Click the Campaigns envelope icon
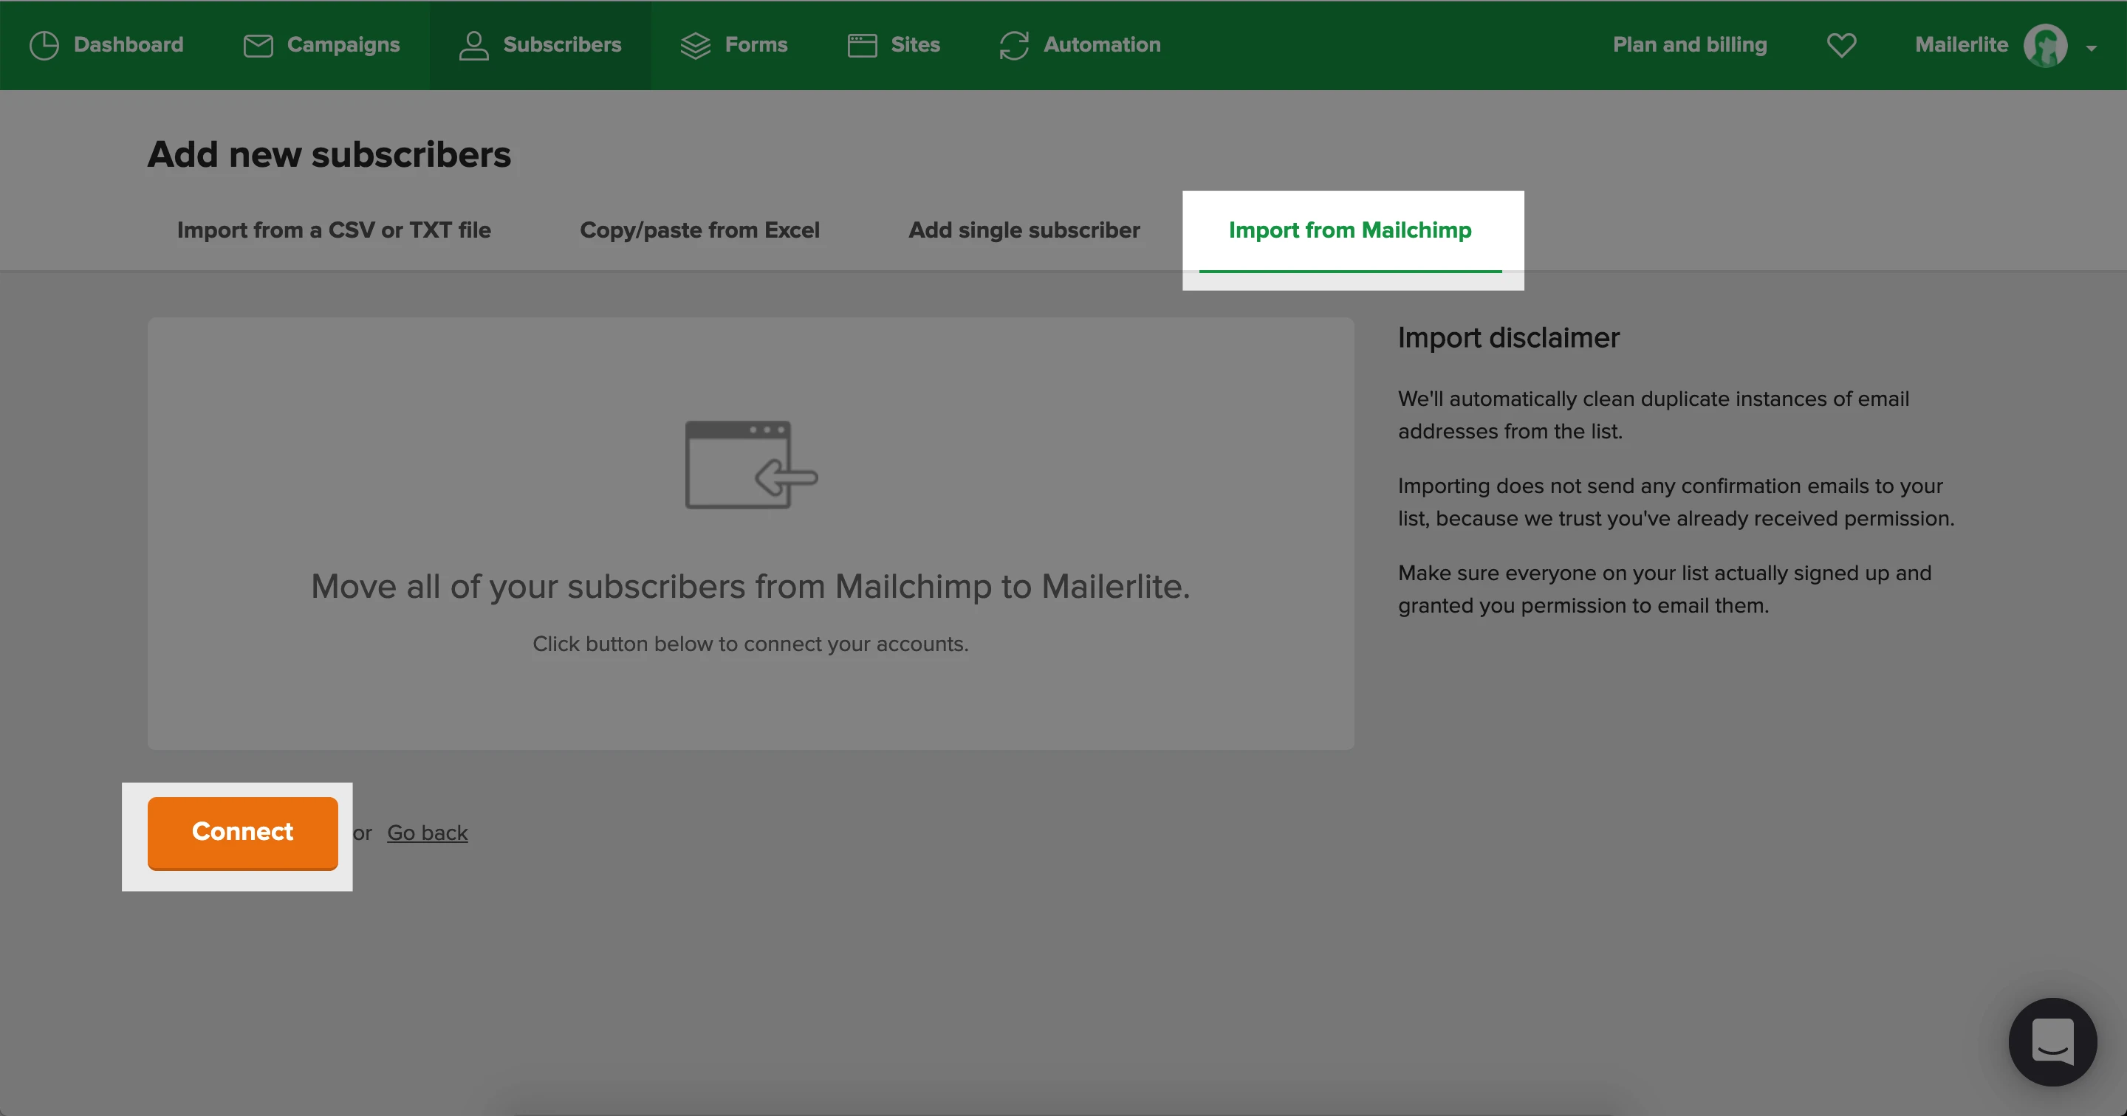Screen dimensions: 2127x1116 click(258, 46)
